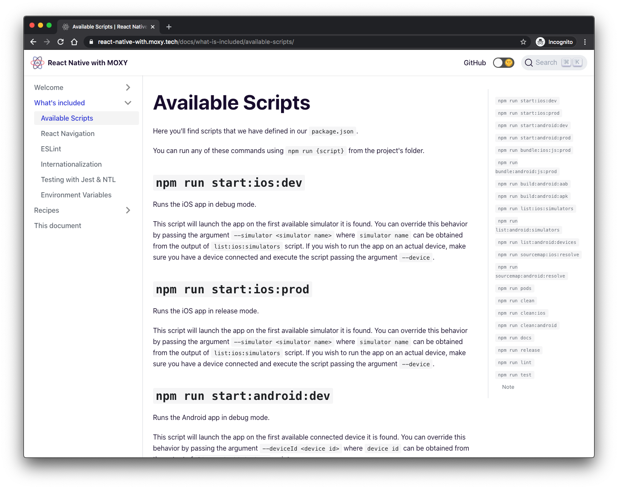Collapse the What's included section

coord(128,103)
